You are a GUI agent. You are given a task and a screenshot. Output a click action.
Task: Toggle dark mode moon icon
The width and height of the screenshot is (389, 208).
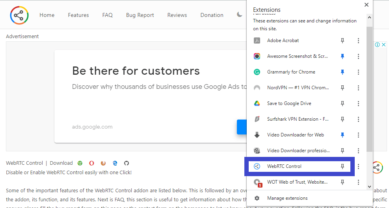[240, 15]
